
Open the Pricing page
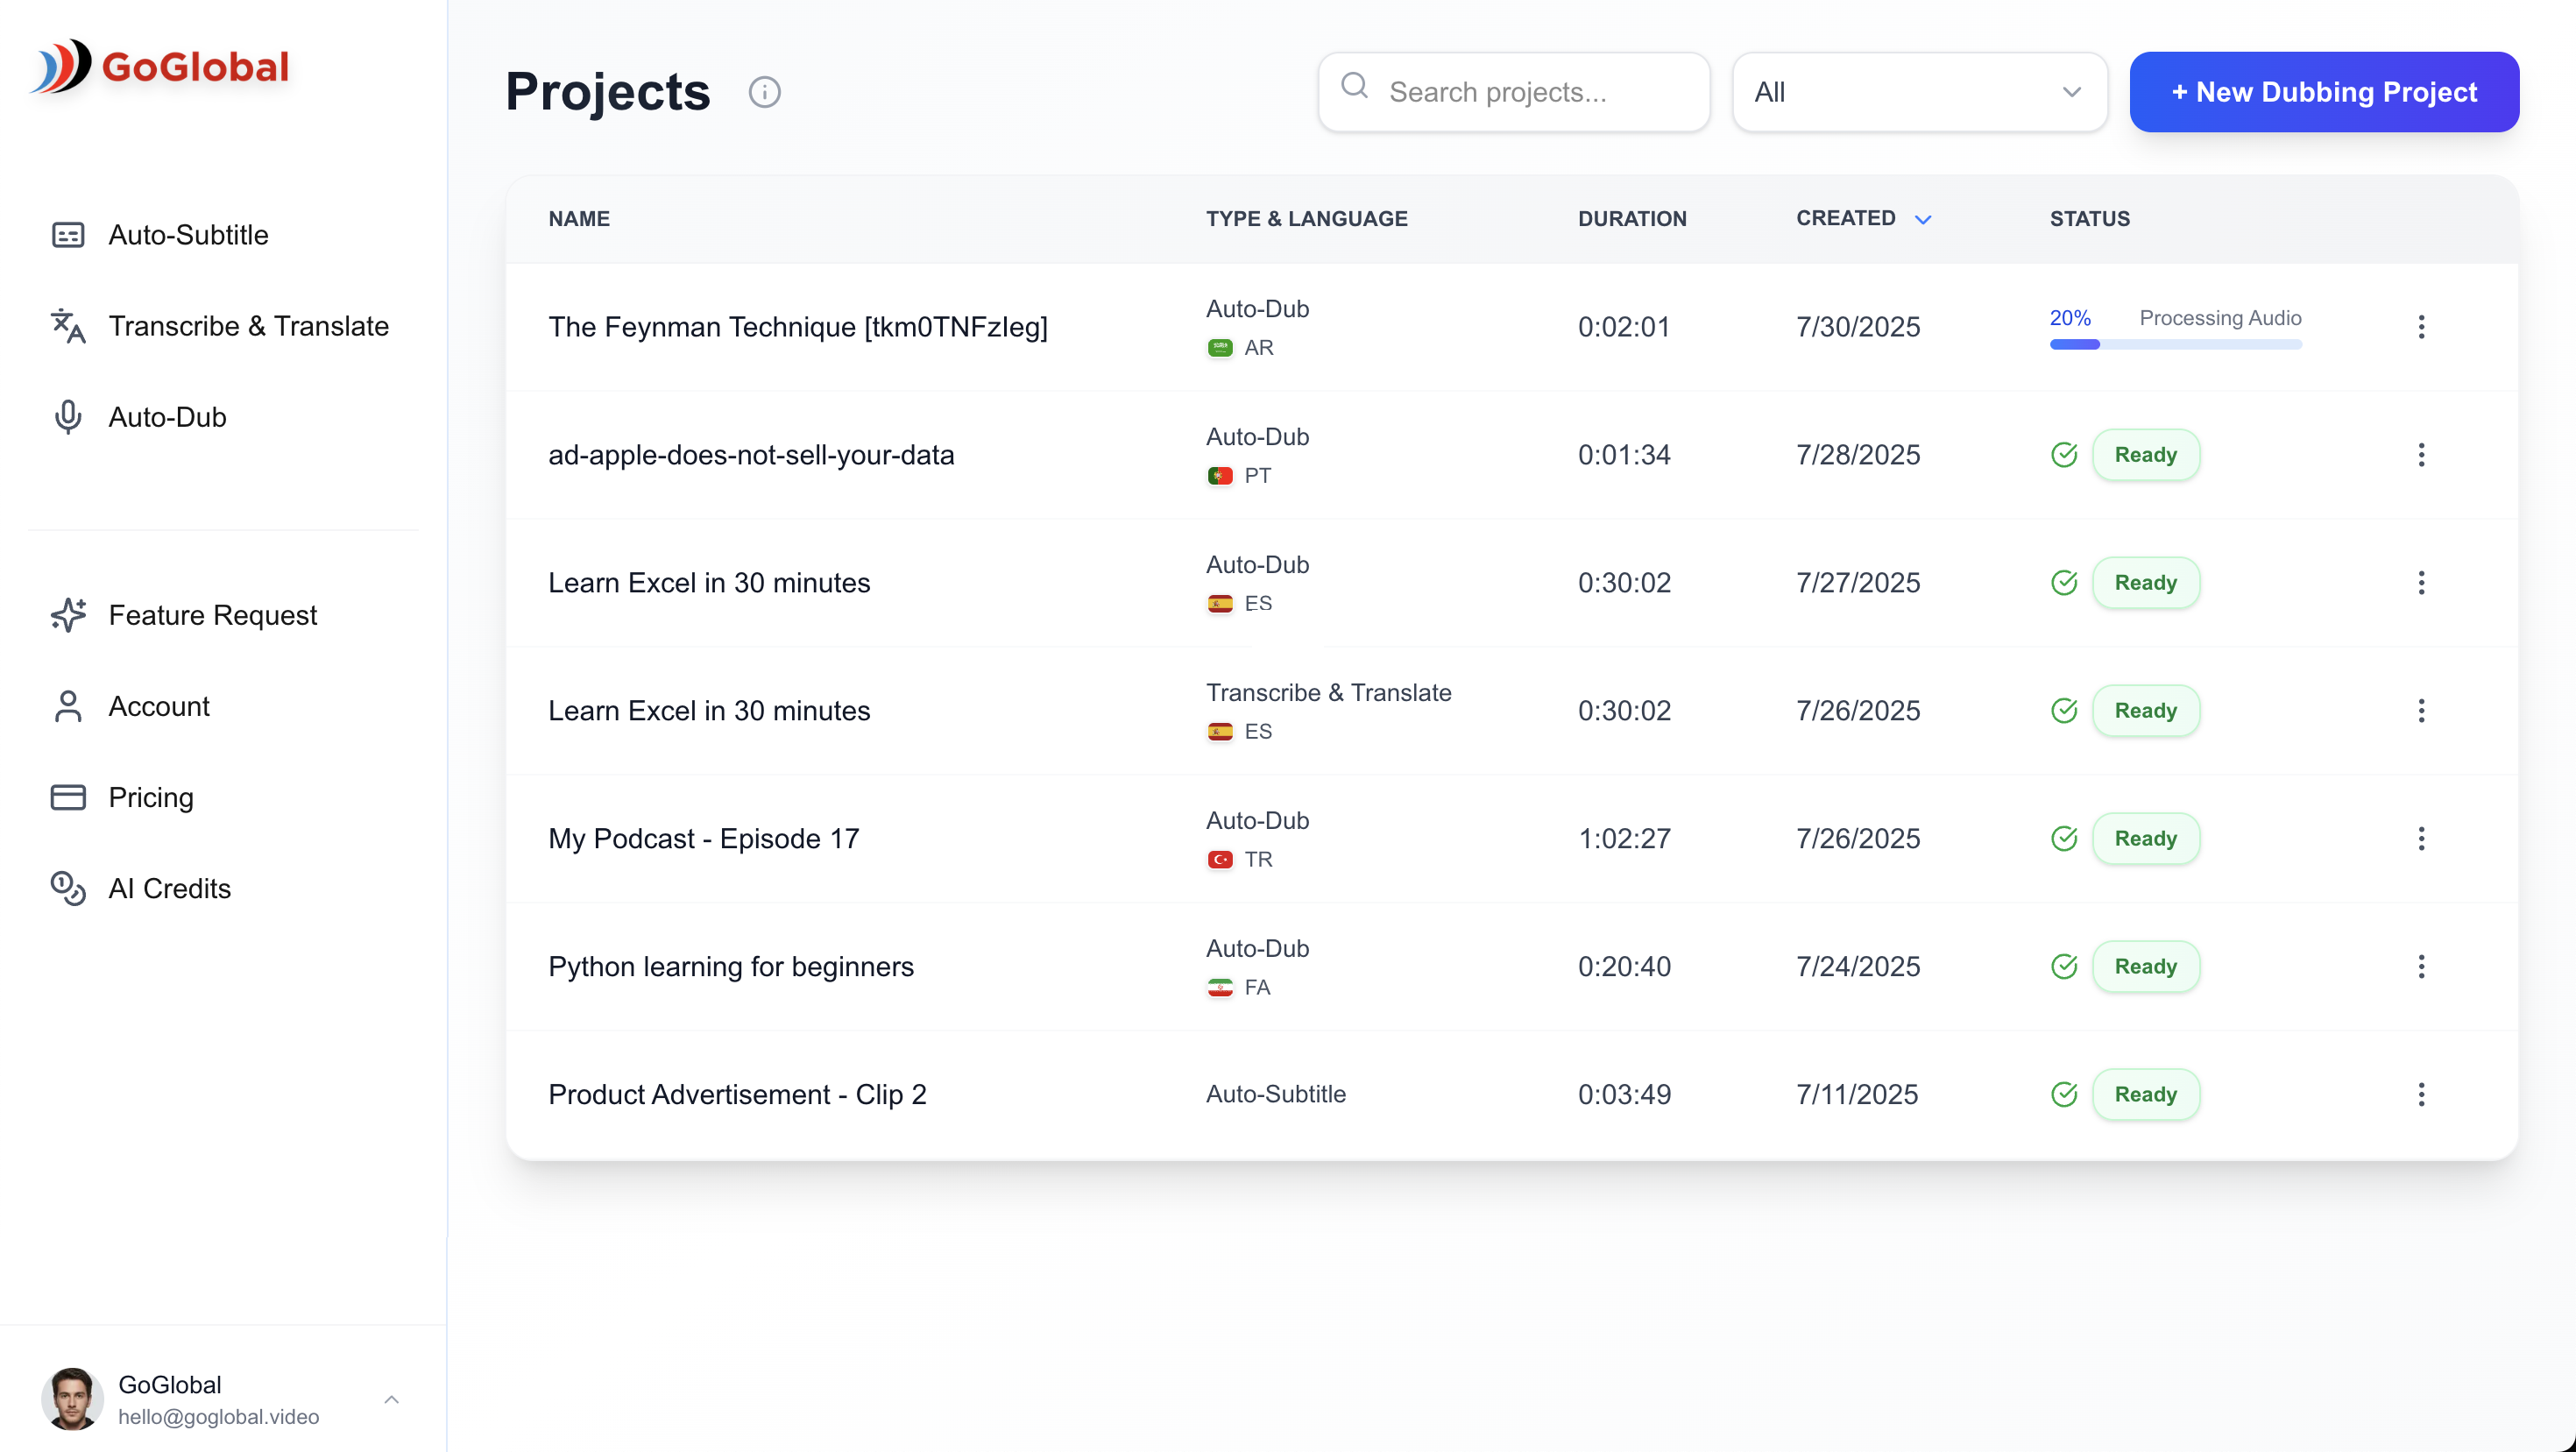tap(150, 797)
